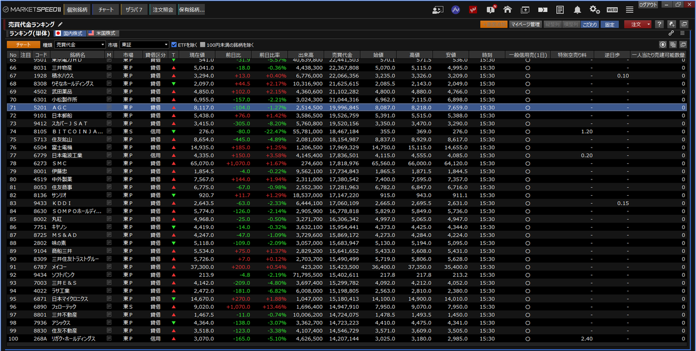Sort by the 銘柄名 column header
The image size is (696, 351).
[77, 54]
